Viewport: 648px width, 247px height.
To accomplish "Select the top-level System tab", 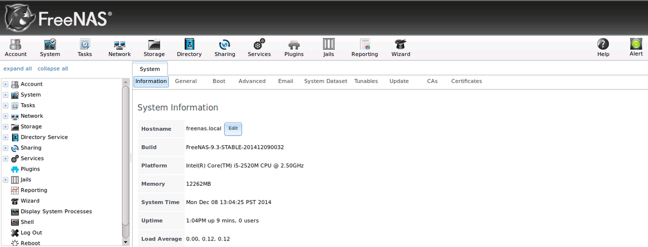I will [x=150, y=69].
